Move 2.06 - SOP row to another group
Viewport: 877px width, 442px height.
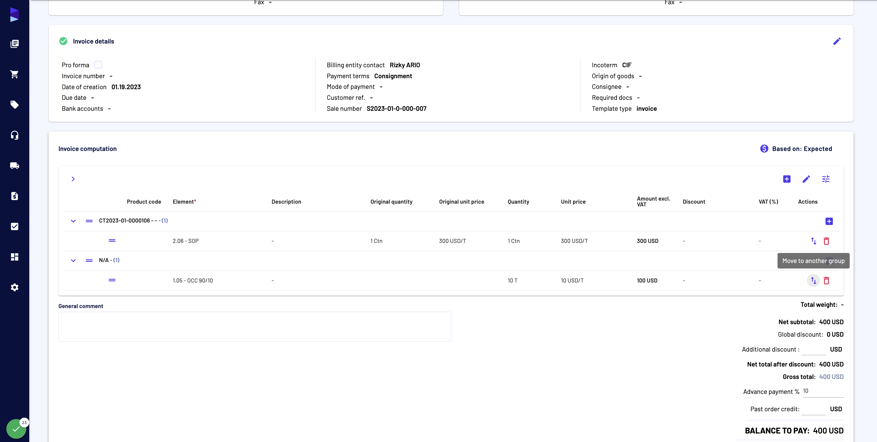click(813, 241)
